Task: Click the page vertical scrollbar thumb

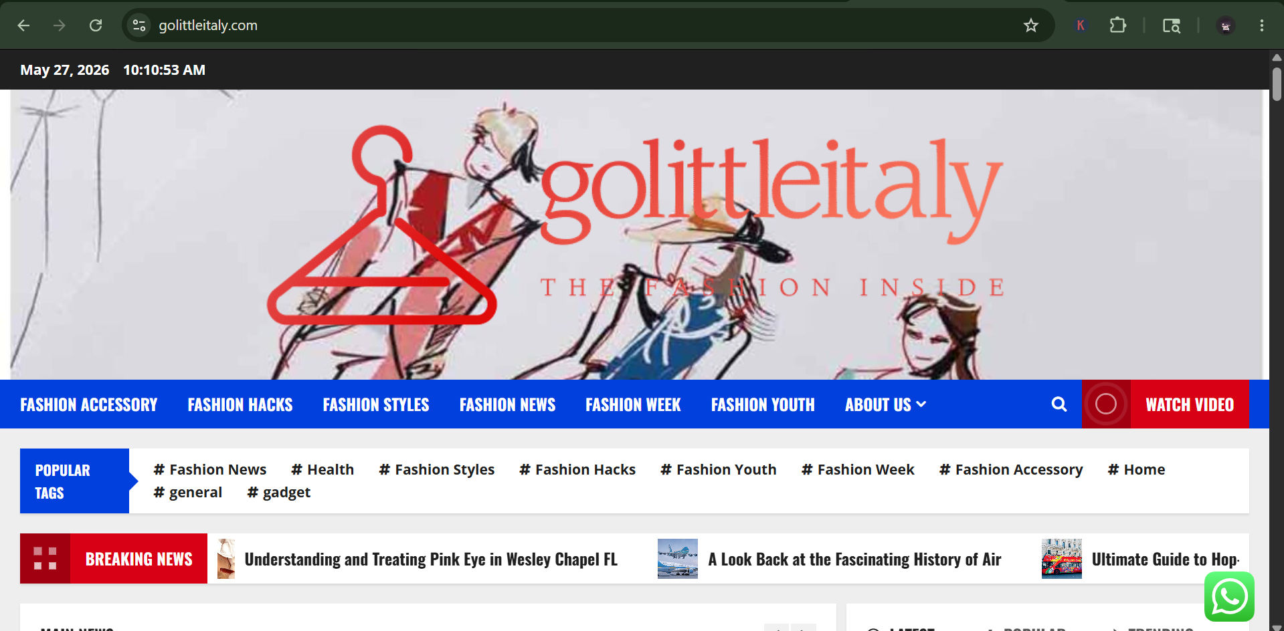Action: (x=1277, y=84)
